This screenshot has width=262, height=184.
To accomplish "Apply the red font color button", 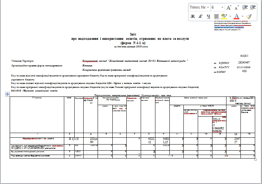I will click(x=236, y=16).
